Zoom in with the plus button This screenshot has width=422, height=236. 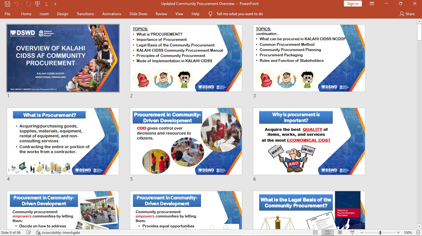pyautogui.click(x=398, y=233)
